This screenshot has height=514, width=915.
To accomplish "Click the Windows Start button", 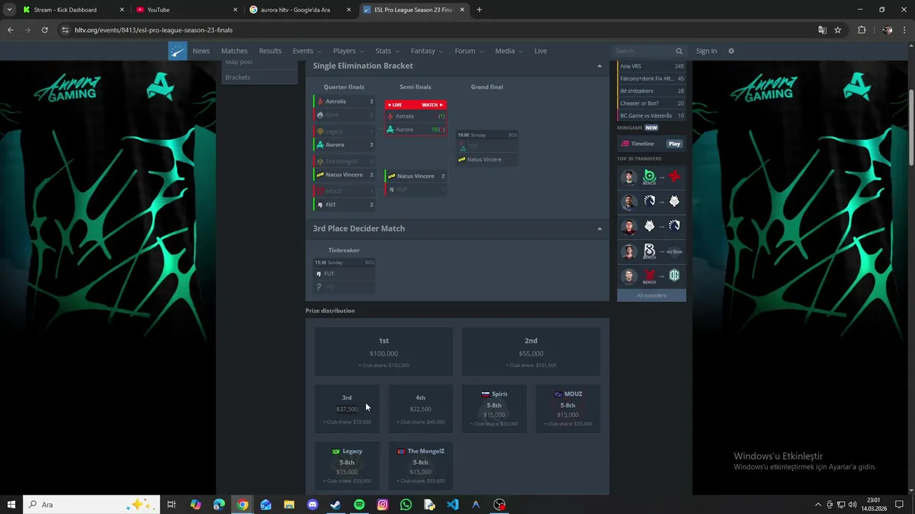I will pyautogui.click(x=11, y=505).
